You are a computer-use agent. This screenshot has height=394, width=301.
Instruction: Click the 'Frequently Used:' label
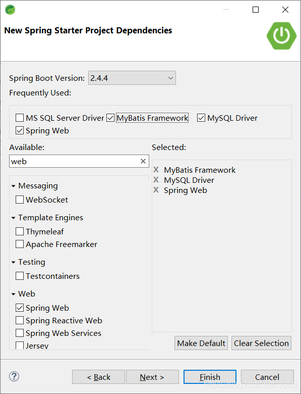(x=40, y=93)
